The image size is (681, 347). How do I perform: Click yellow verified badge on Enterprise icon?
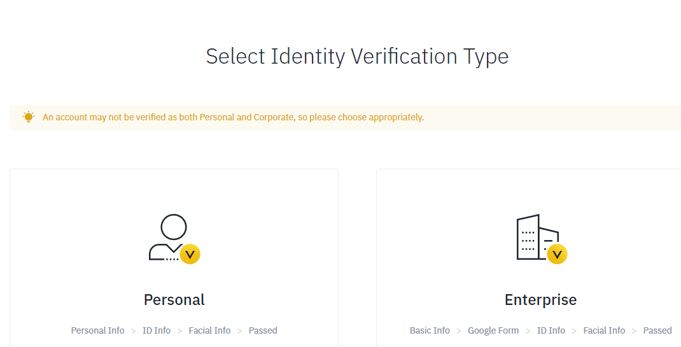click(558, 255)
